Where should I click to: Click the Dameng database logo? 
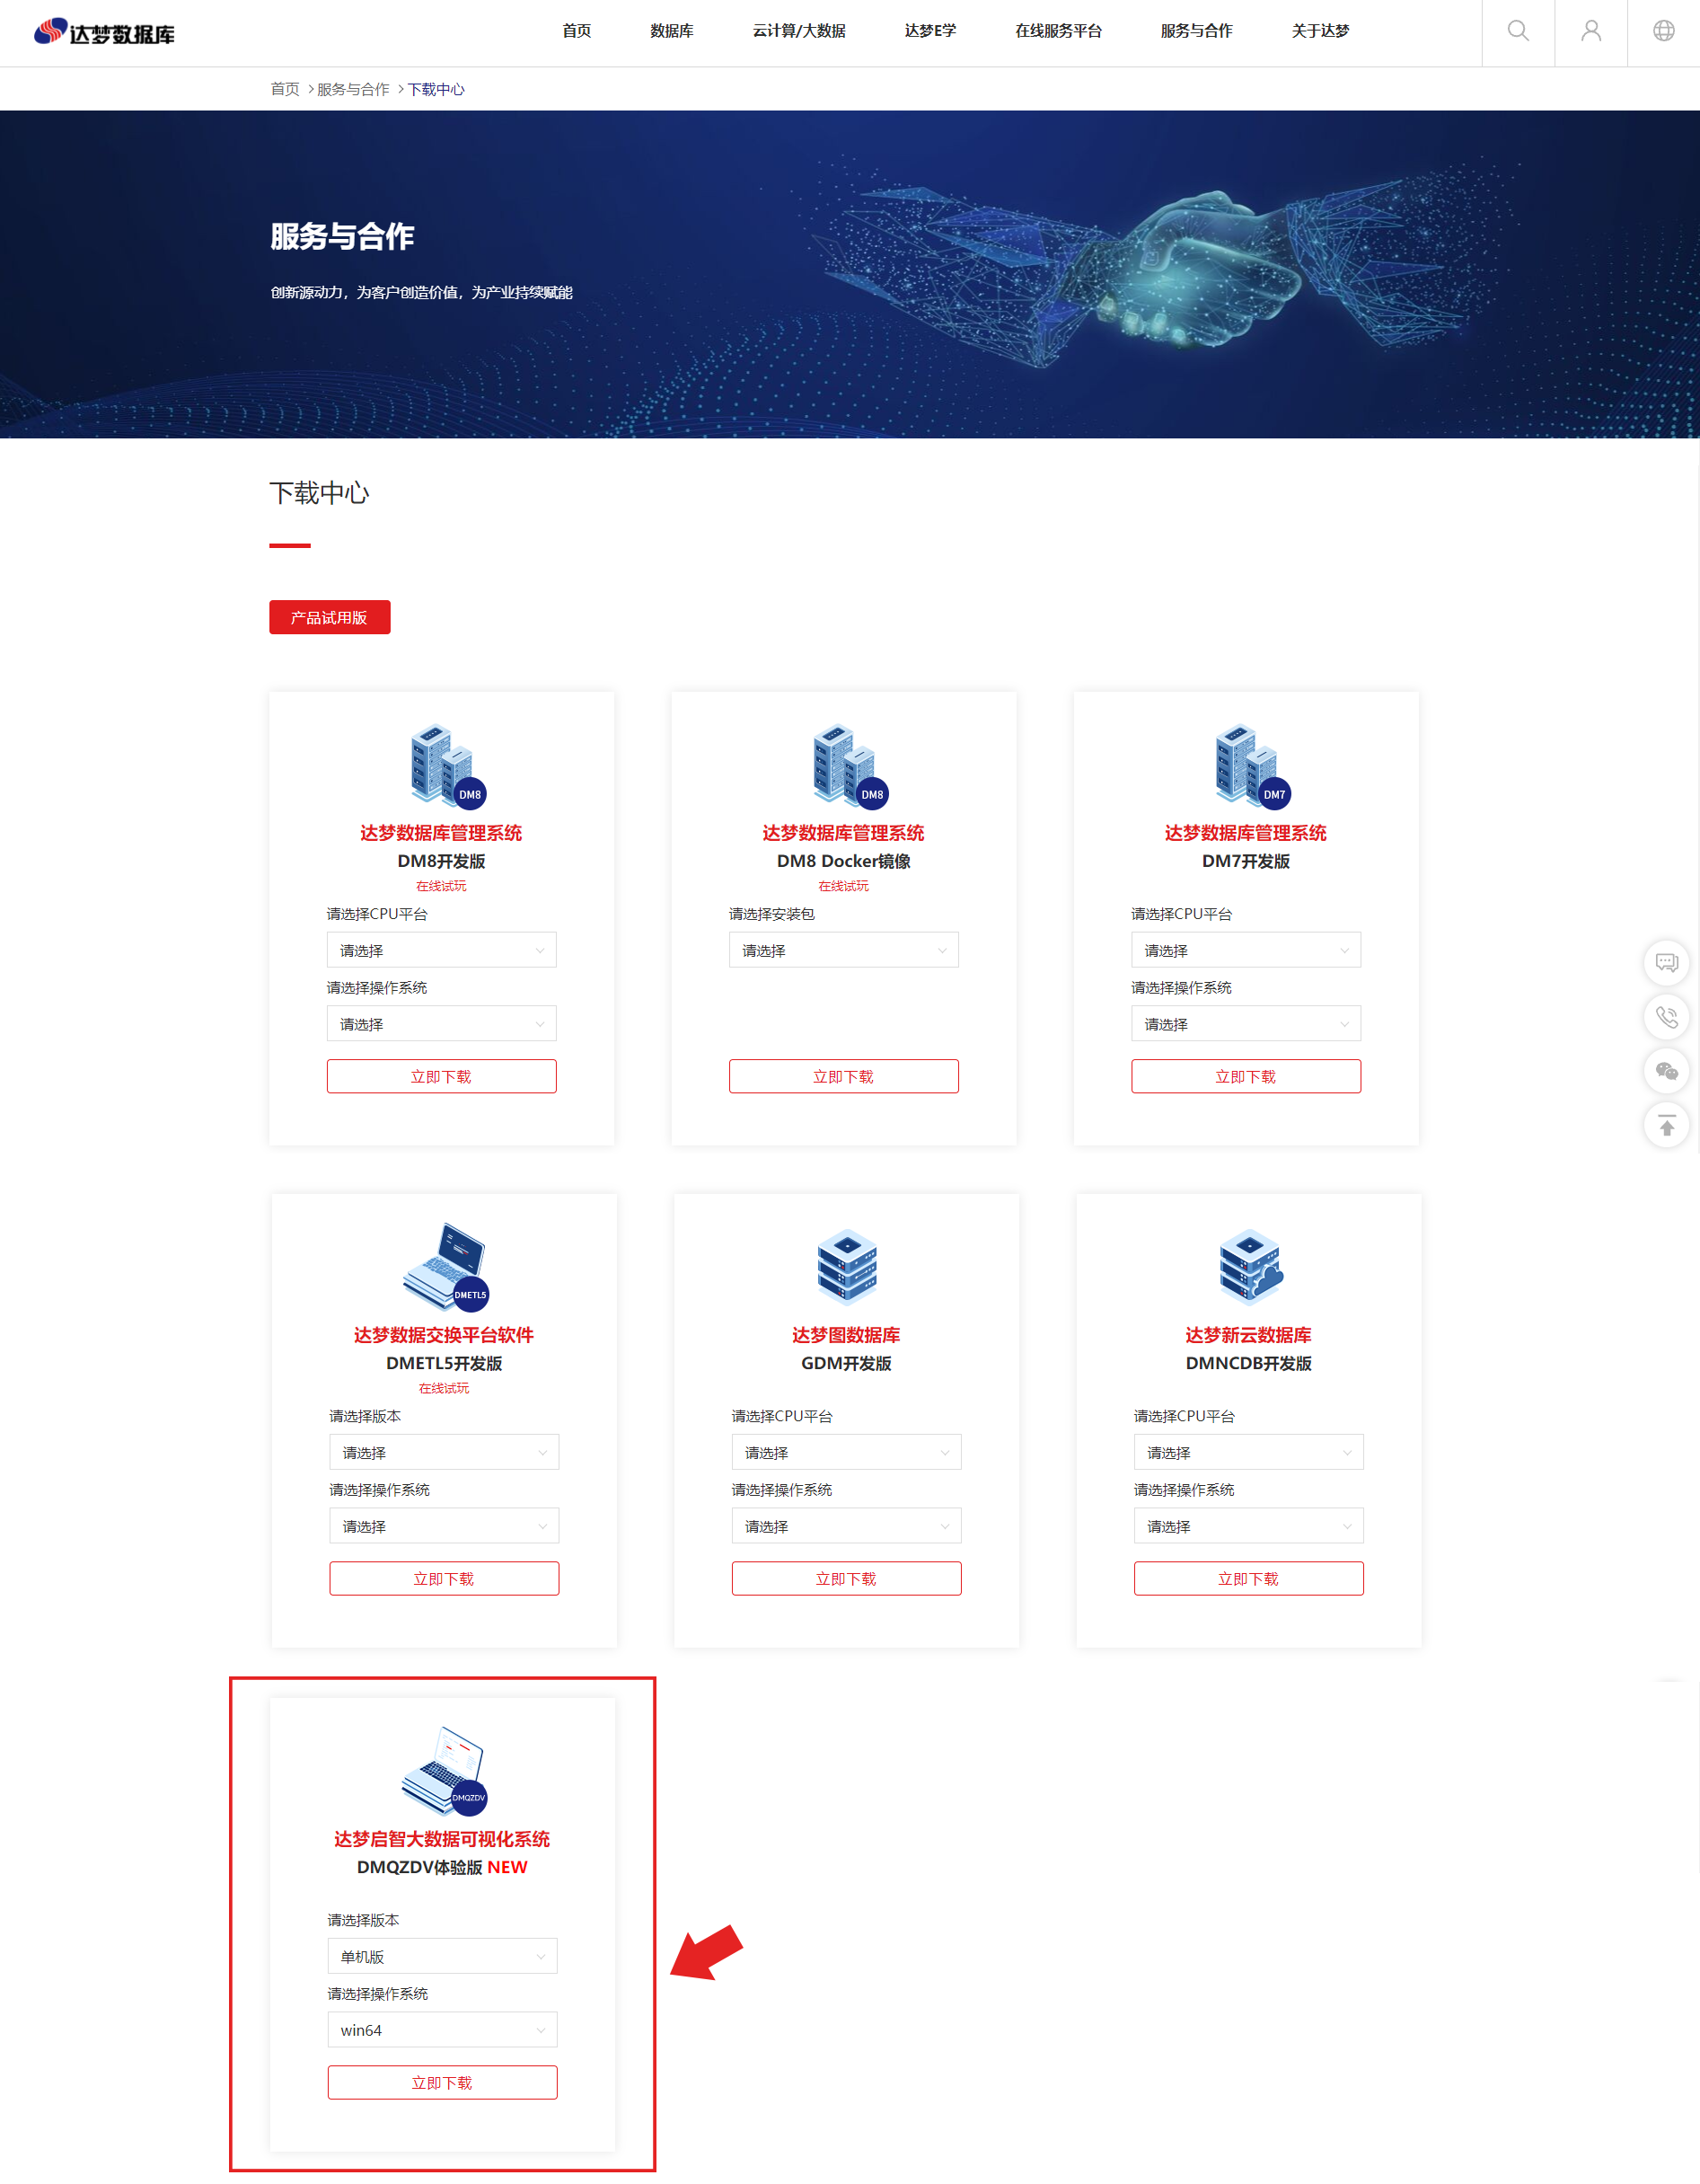pyautogui.click(x=104, y=32)
